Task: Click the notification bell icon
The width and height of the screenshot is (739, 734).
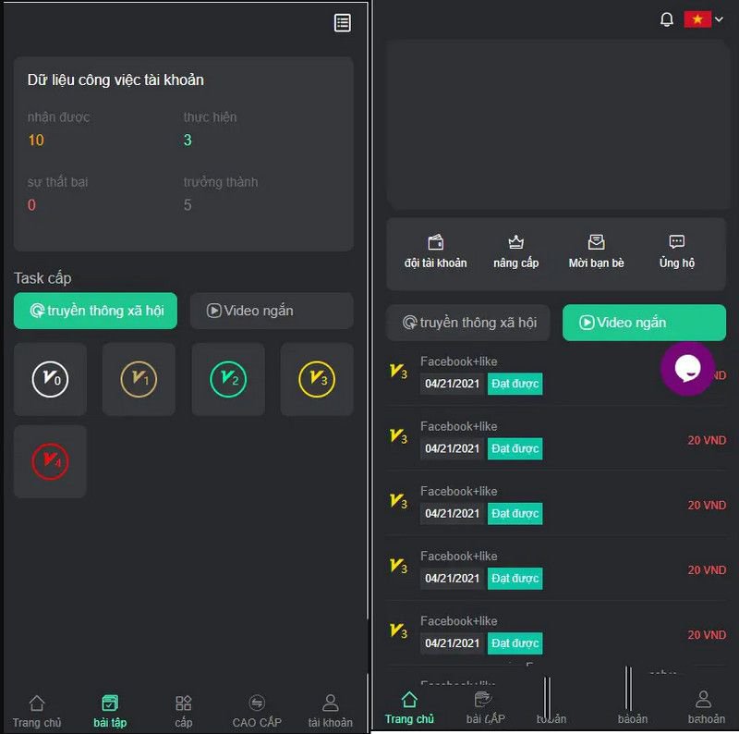Action: click(x=667, y=19)
